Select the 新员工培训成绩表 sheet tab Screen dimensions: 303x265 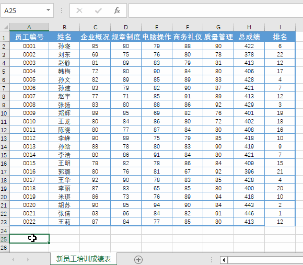tap(84, 259)
